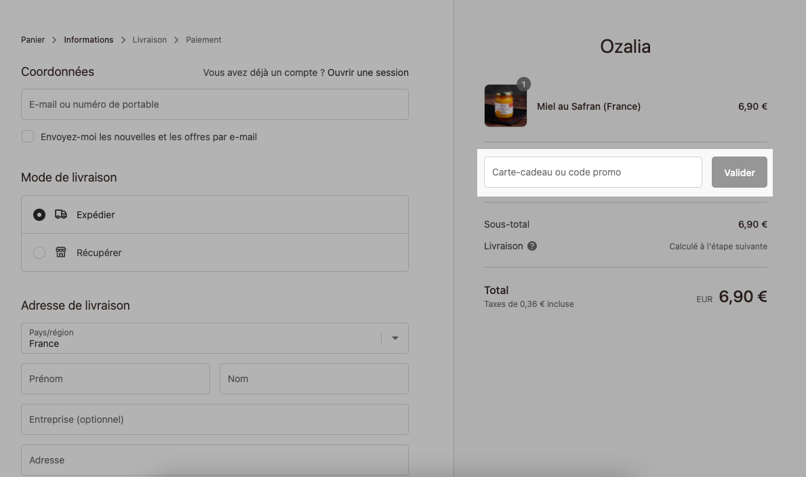Click the Taxes de 0,36 € incluse text
The width and height of the screenshot is (806, 477).
pos(529,304)
